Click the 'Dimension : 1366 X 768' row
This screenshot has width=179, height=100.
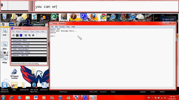[x=29, y=55]
